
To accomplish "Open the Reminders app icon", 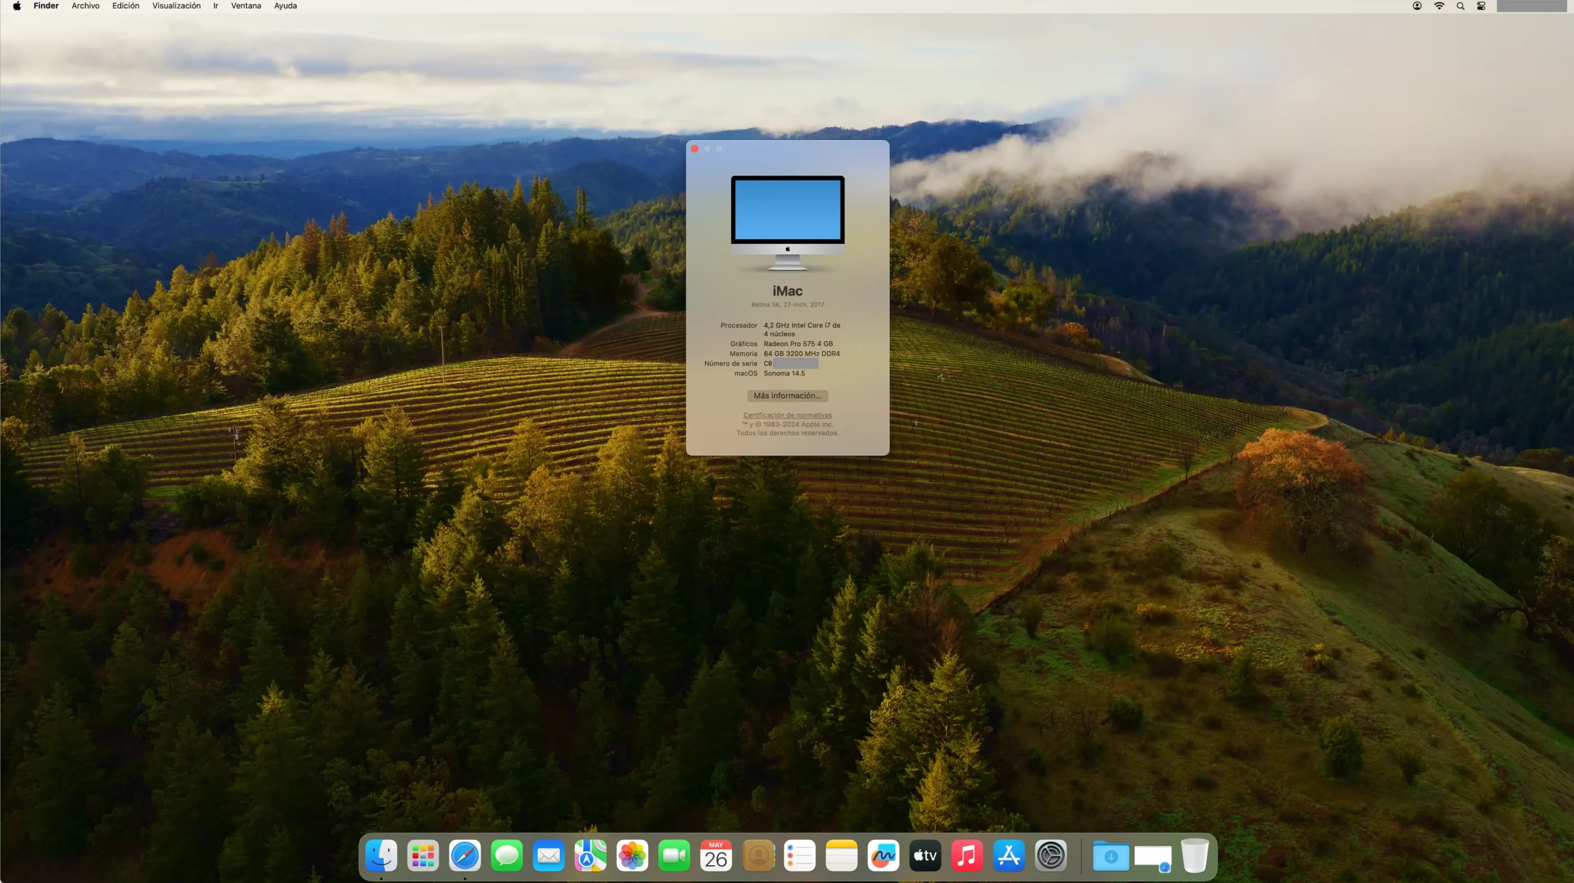I will pyautogui.click(x=800, y=855).
